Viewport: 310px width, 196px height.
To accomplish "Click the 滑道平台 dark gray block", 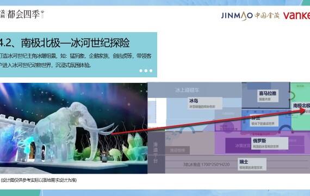I will point(156,152).
